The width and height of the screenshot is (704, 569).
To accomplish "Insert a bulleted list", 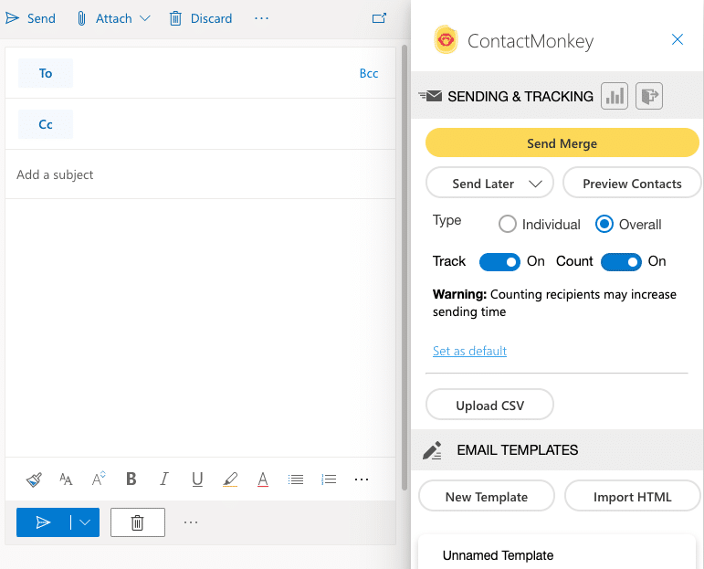I will coord(296,479).
